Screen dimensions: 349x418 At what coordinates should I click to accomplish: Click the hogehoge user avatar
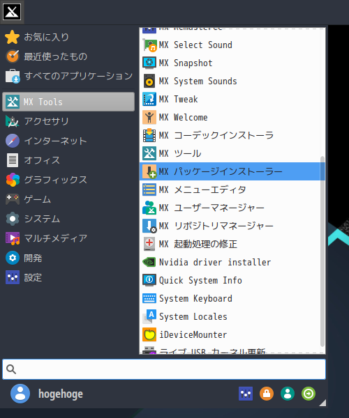coord(20,394)
